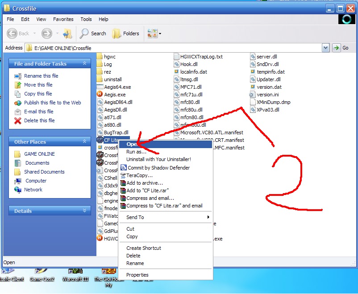Click Move this file link
The width and height of the screenshot is (358, 294).
[38, 85]
